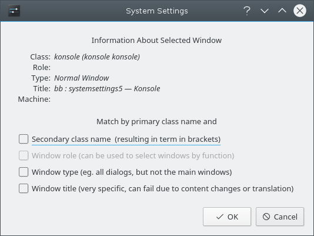The image size is (314, 236).
Task: Click the 'Normal Window' type value
Action: click(82, 78)
